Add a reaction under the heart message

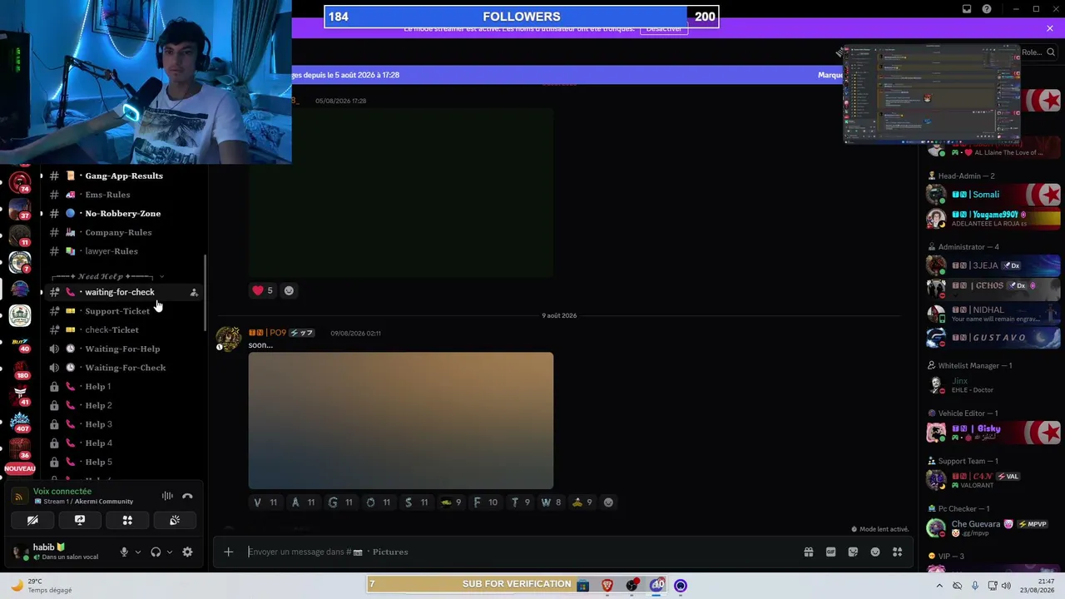tap(289, 290)
